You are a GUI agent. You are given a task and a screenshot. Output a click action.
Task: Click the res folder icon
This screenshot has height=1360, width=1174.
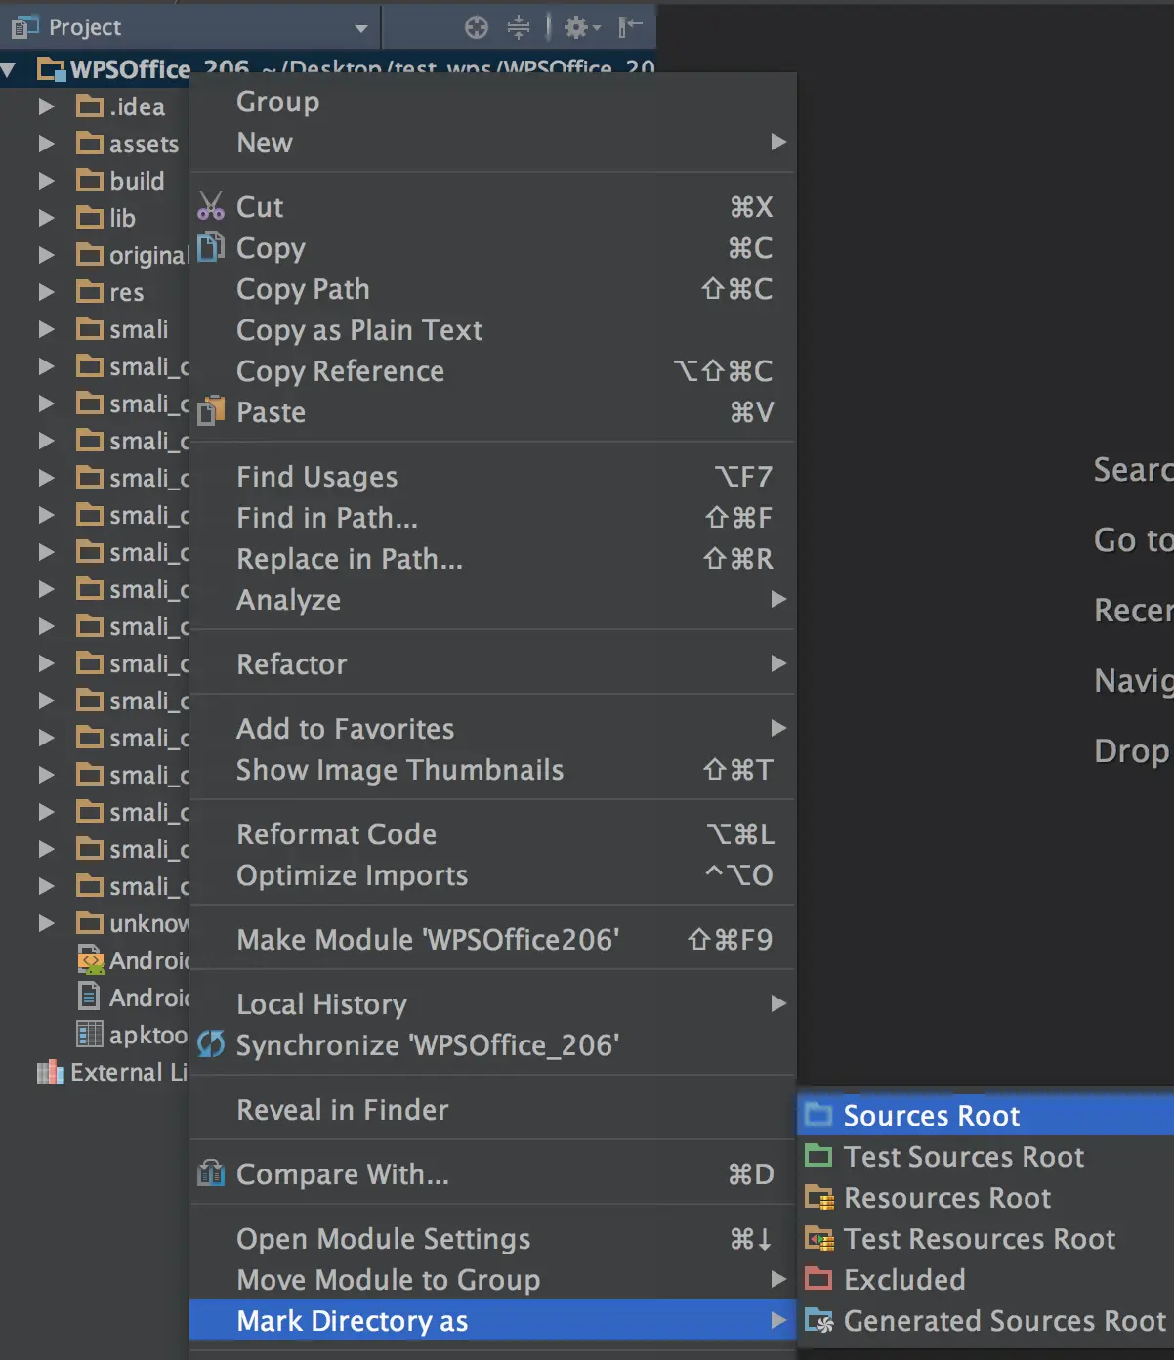click(x=90, y=291)
